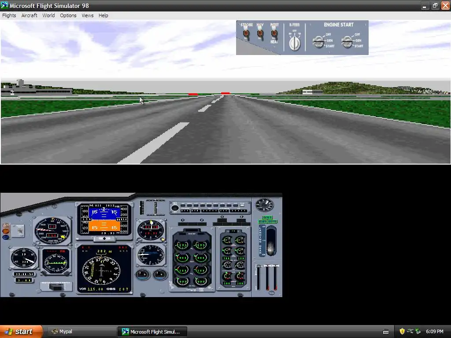Click the top green gear indicator light
The width and height of the screenshot is (451, 338).
click(x=267, y=217)
